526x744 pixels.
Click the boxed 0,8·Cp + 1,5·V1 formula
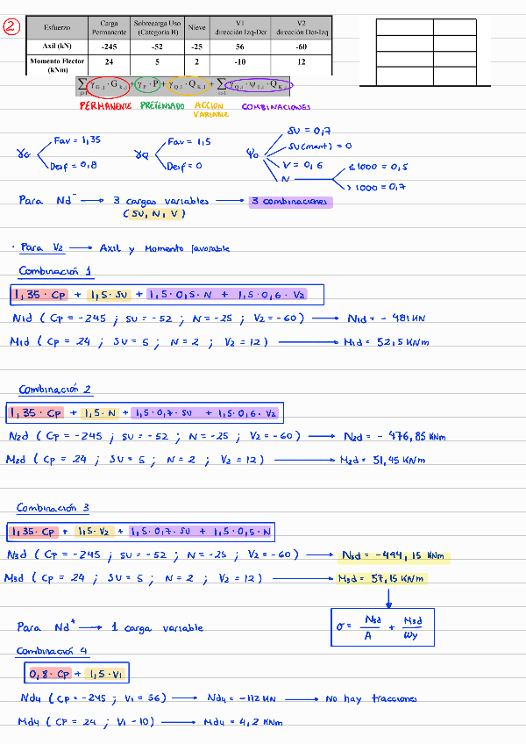[77, 674]
